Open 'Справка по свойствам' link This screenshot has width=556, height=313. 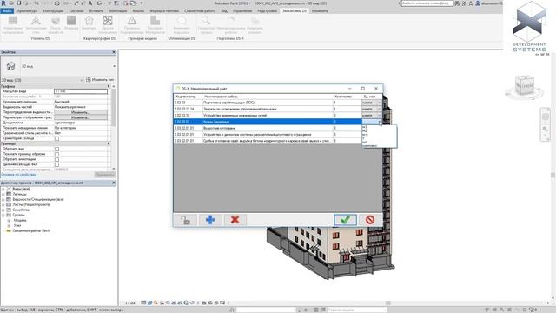pyautogui.click(x=19, y=175)
